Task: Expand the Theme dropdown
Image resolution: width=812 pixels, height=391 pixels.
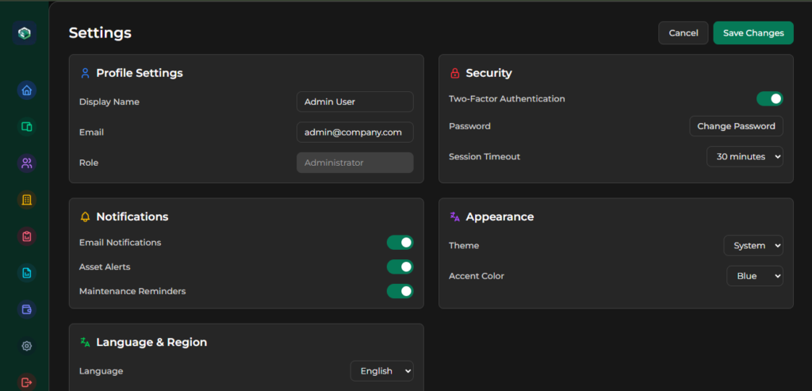Action: pyautogui.click(x=753, y=246)
